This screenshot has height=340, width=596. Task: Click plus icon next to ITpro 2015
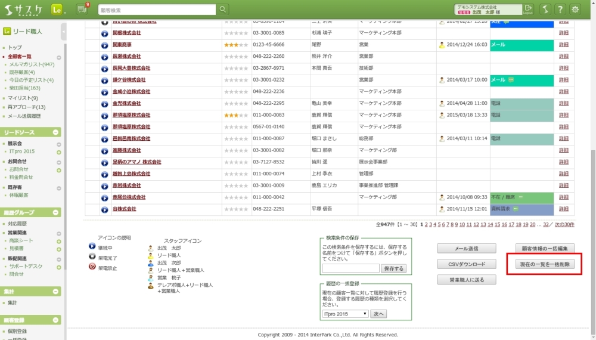(59, 152)
